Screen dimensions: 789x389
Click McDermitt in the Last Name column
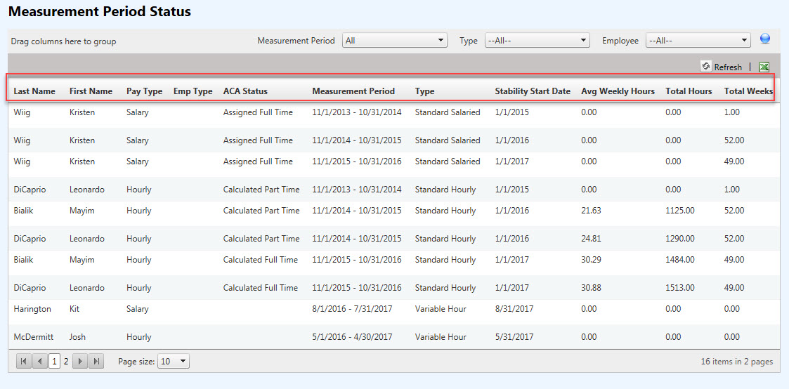(x=33, y=337)
